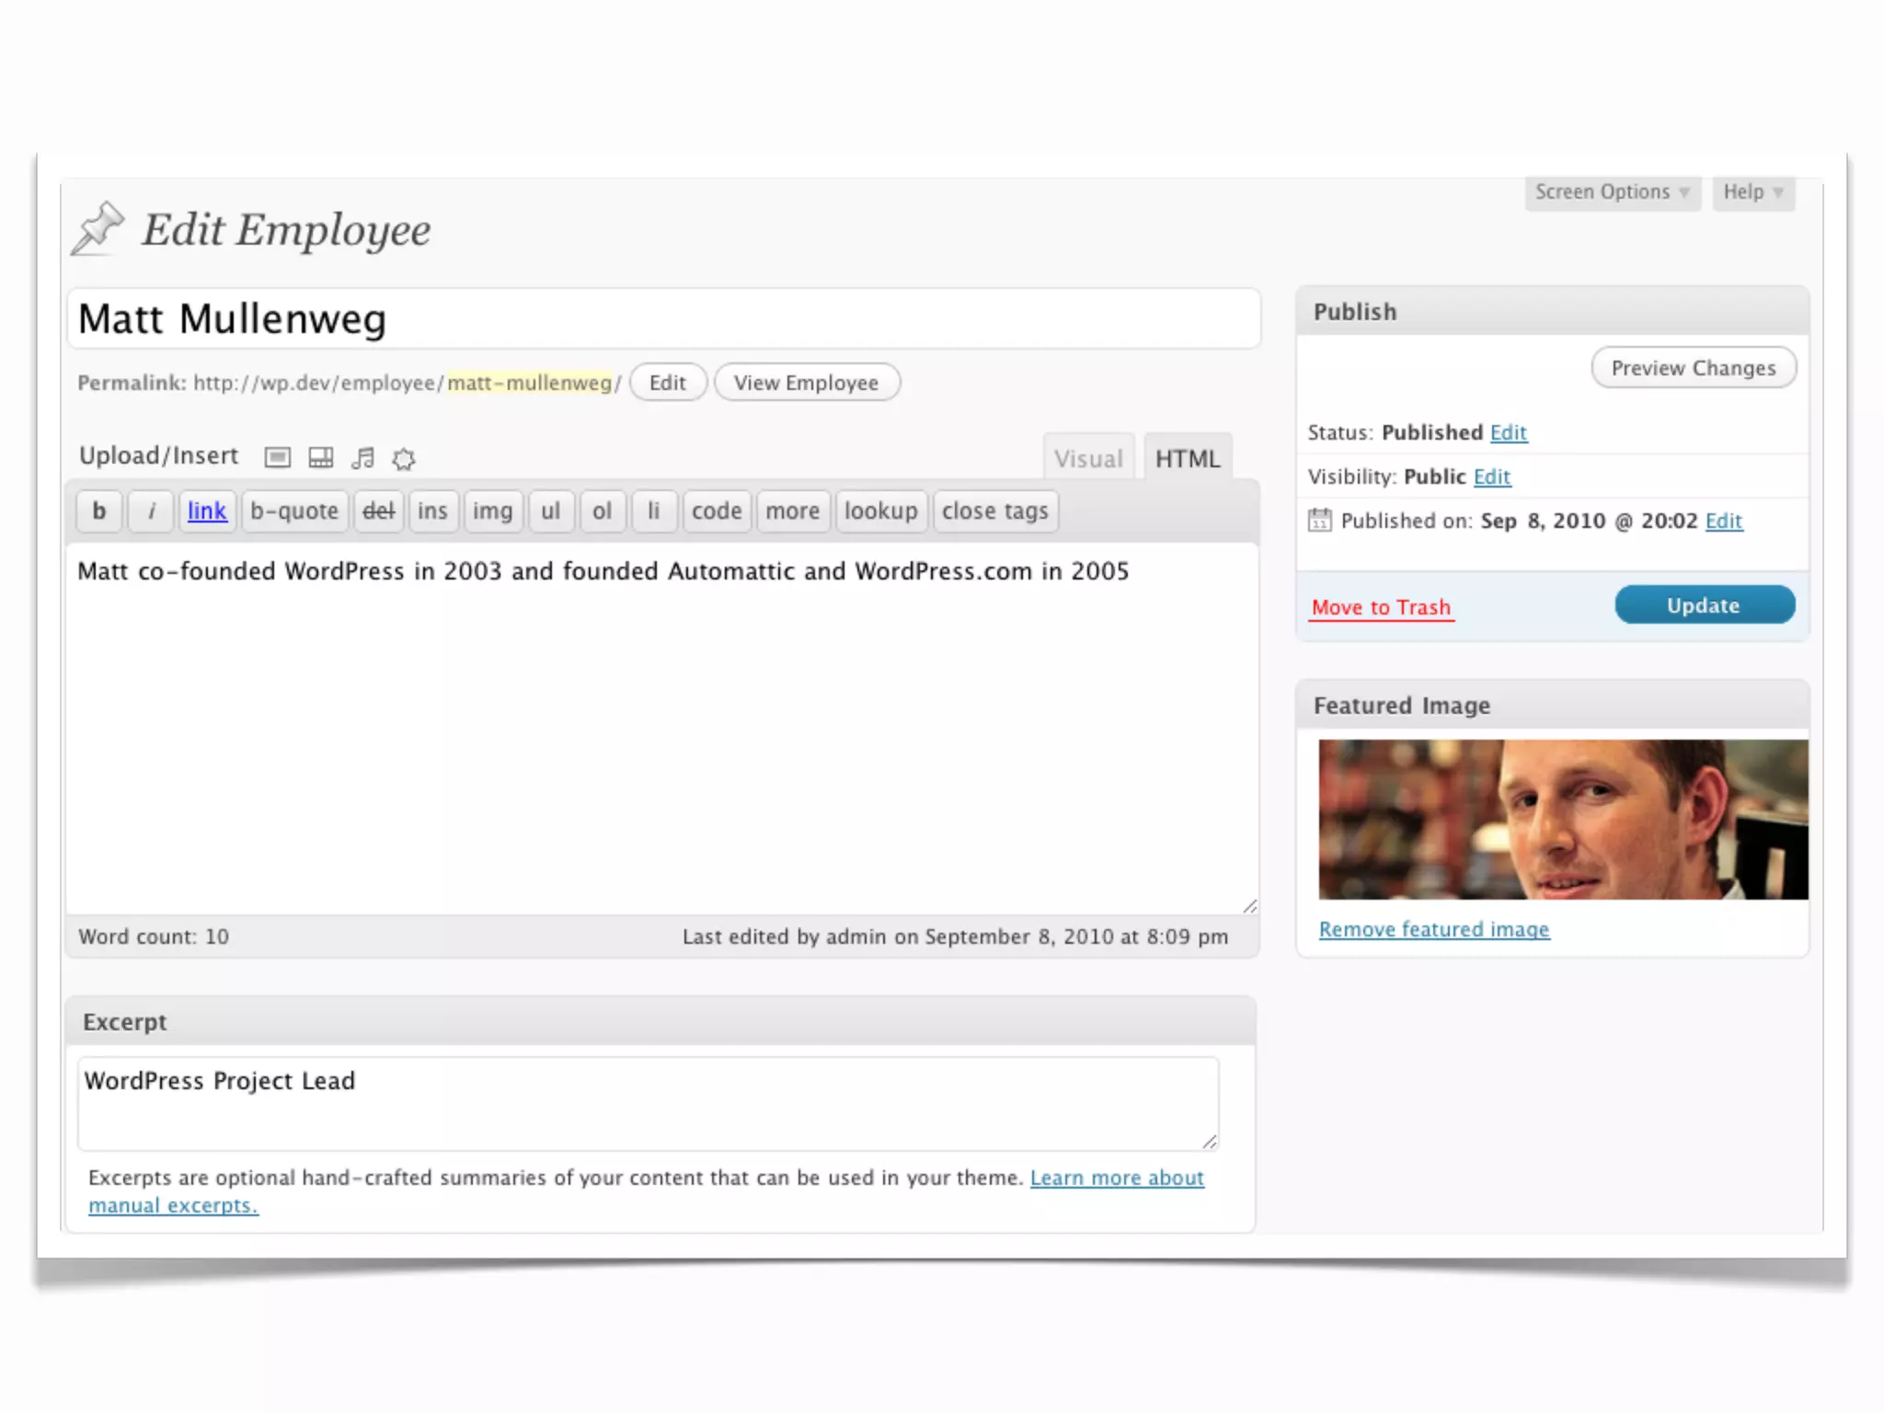This screenshot has width=1884, height=1413.
Task: Click the Add Media gear-shaped icon
Action: pyautogui.click(x=404, y=458)
